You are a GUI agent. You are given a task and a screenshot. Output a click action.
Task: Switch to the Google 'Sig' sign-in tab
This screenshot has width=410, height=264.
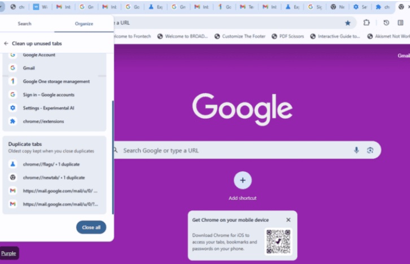click(x=315, y=7)
